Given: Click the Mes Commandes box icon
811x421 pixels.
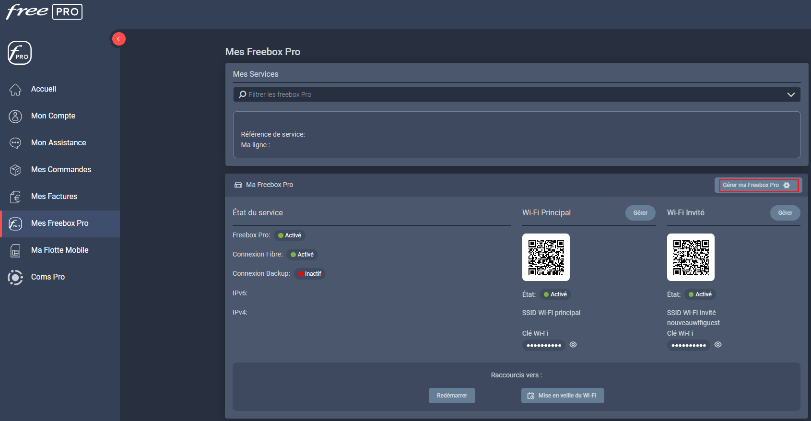Looking at the screenshot, I should pos(15,170).
